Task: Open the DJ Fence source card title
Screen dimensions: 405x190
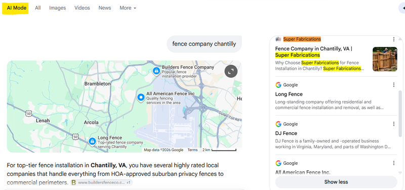Action: click(286, 133)
